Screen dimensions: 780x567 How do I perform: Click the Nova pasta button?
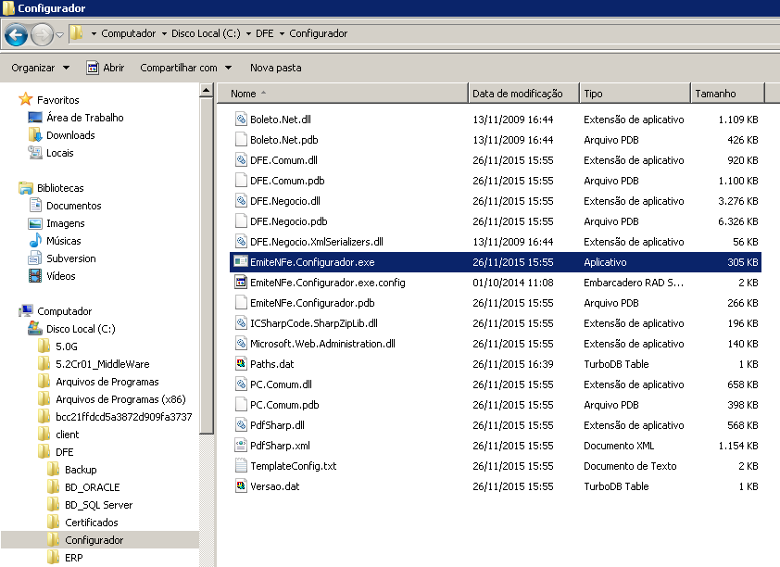point(275,68)
